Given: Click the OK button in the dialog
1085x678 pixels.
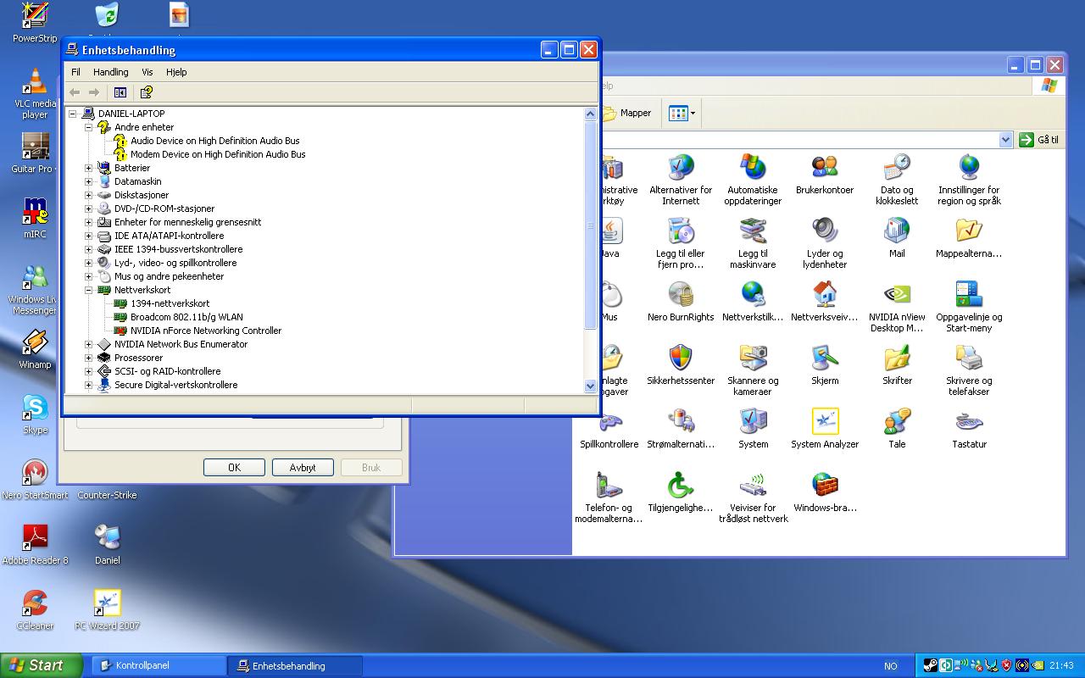Looking at the screenshot, I should click(x=234, y=468).
